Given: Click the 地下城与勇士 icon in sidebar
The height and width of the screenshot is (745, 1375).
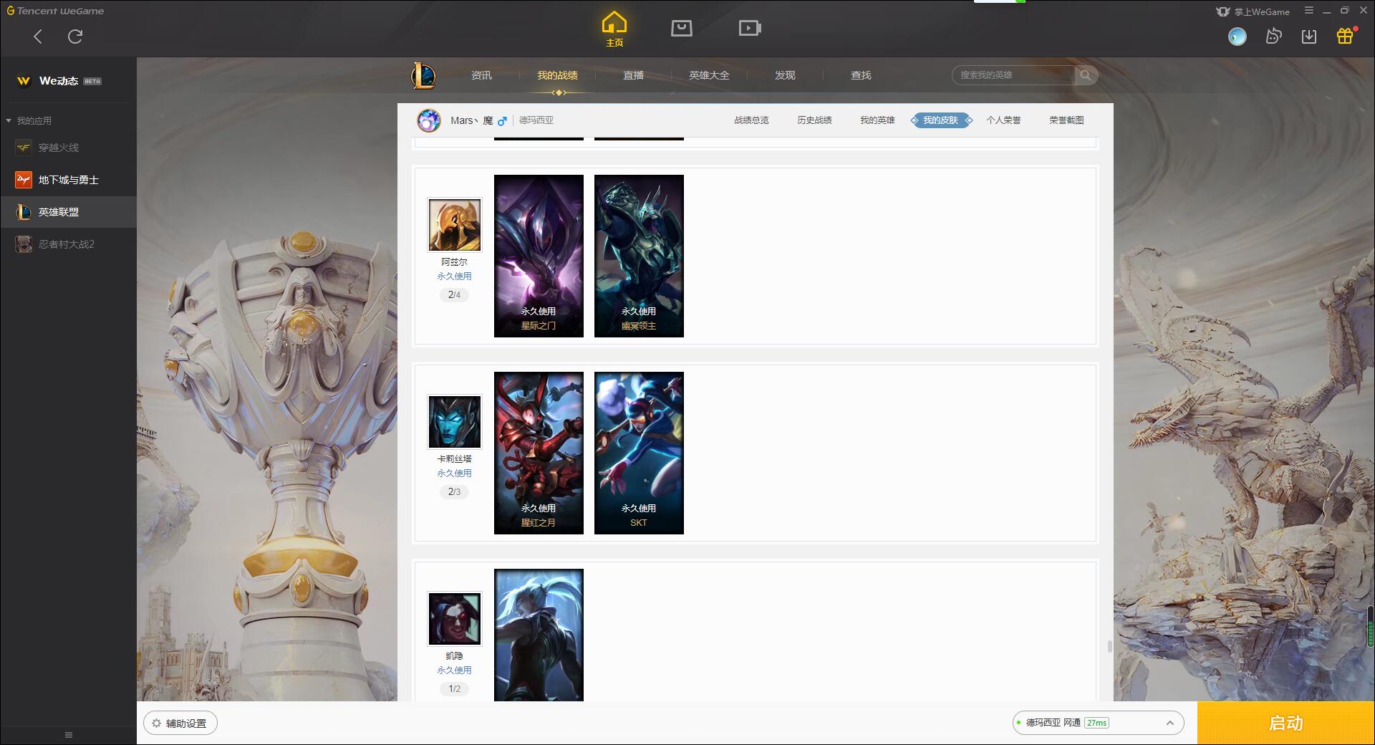Looking at the screenshot, I should [x=24, y=180].
